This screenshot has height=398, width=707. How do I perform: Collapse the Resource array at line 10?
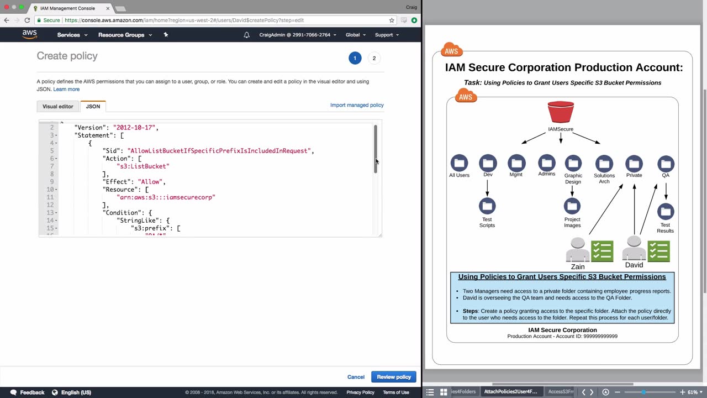tap(57, 190)
